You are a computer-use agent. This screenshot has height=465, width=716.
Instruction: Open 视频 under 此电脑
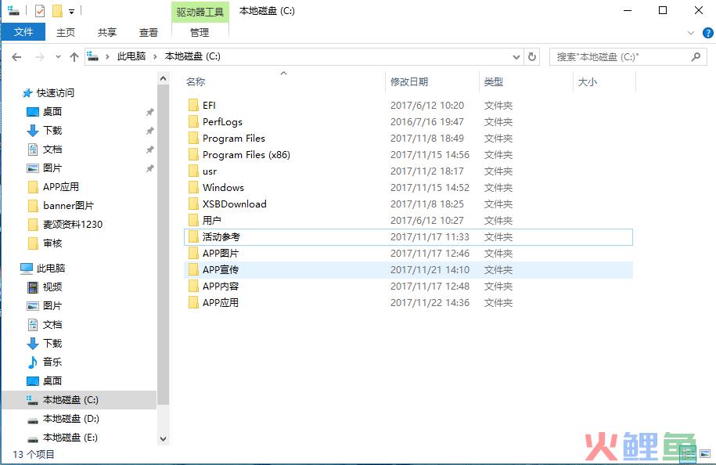[x=52, y=287]
